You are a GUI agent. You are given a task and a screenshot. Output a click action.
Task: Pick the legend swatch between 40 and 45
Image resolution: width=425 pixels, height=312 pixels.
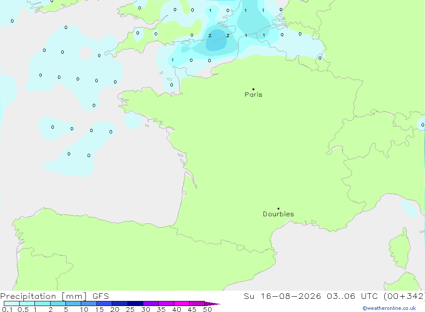[181, 303]
